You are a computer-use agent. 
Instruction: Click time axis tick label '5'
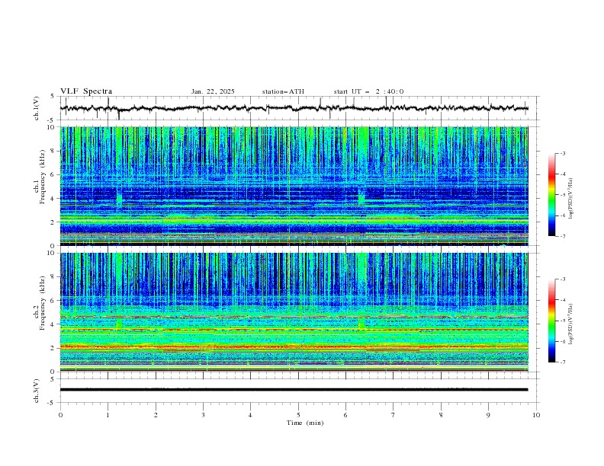pos(298,415)
